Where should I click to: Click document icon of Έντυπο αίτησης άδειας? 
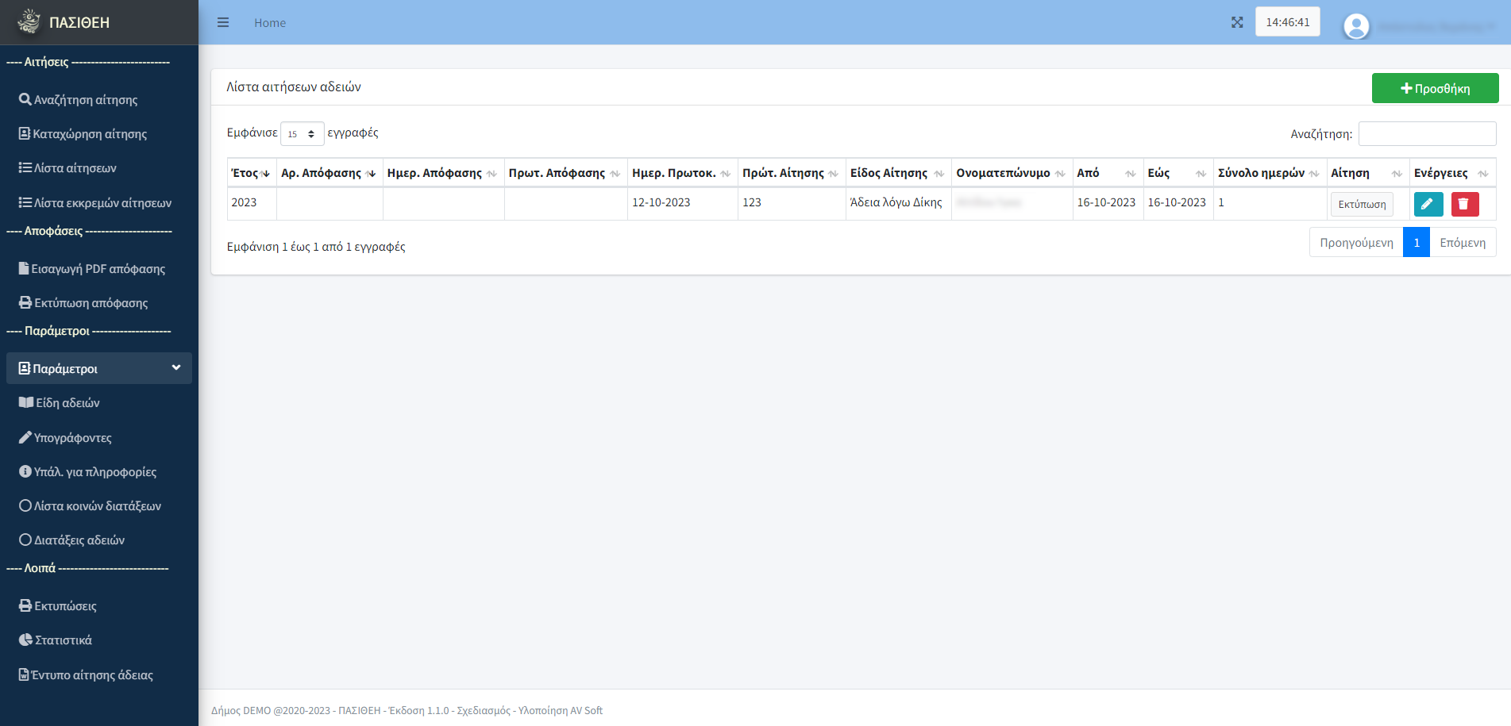point(24,674)
